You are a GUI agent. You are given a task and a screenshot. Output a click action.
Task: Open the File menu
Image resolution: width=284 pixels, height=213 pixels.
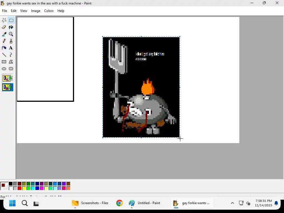tap(4, 11)
